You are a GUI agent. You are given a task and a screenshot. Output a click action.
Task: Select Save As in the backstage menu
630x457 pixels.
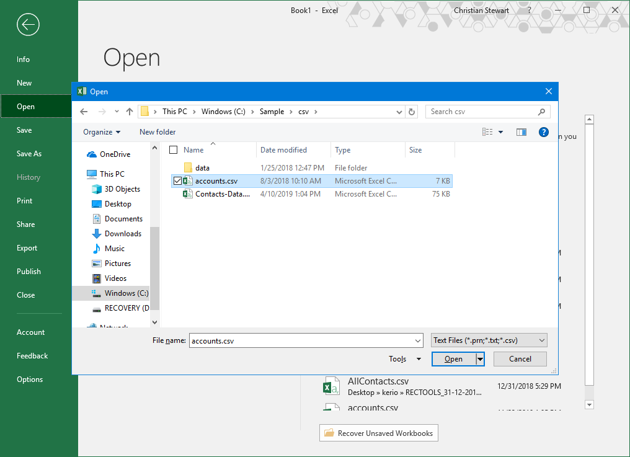point(29,154)
